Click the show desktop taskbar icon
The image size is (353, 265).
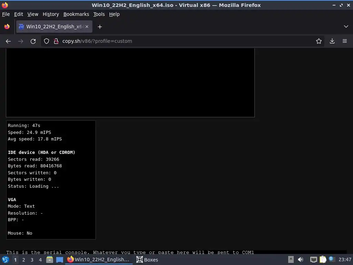[x=60, y=259]
